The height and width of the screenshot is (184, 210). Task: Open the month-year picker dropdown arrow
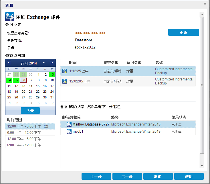click(44, 63)
